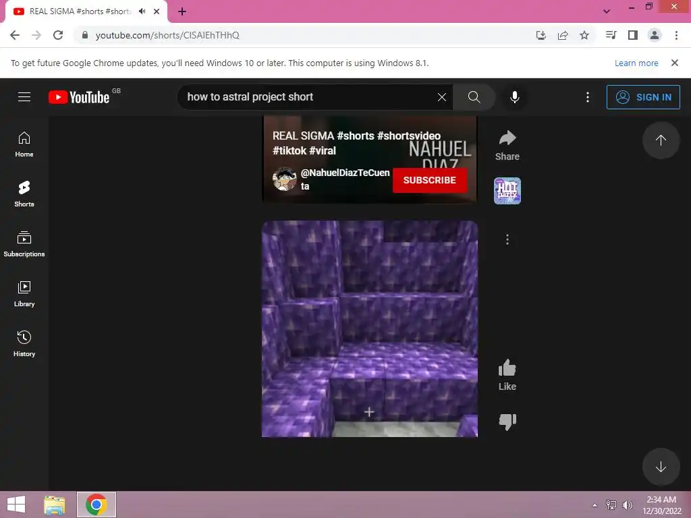Screen dimensions: 691x518
Task: Click the #tiktok hashtag link
Action: click(x=289, y=150)
